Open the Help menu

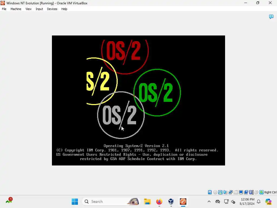point(64,9)
